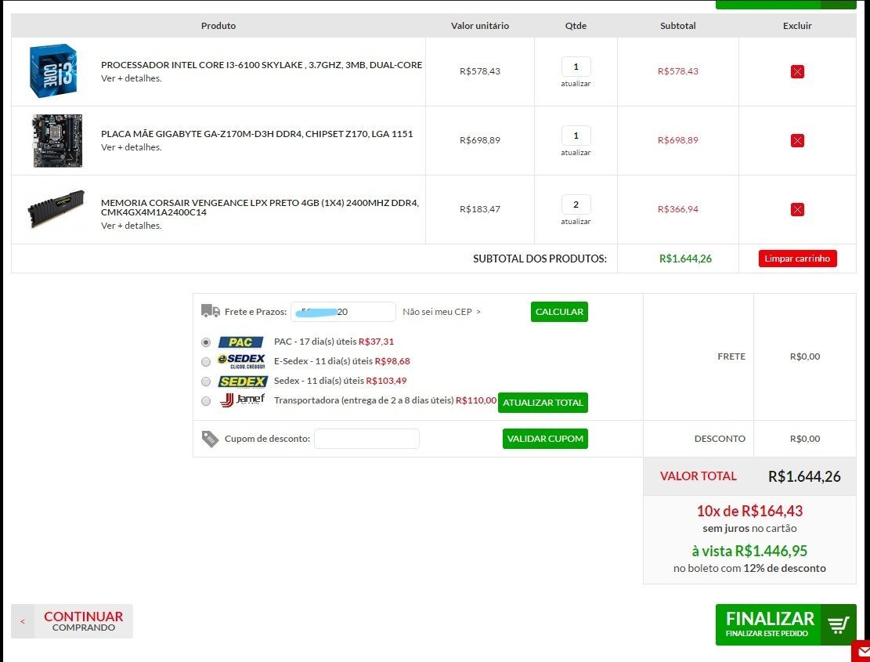The image size is (870, 662).
Task: Click the Qtde column header
Action: coord(576,26)
